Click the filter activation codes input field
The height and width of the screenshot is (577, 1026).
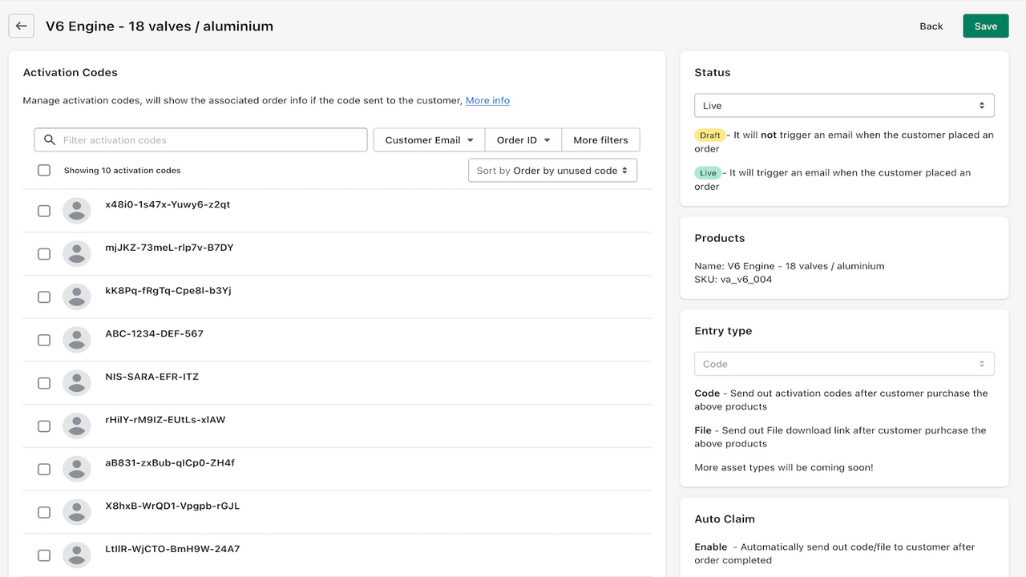coord(200,139)
